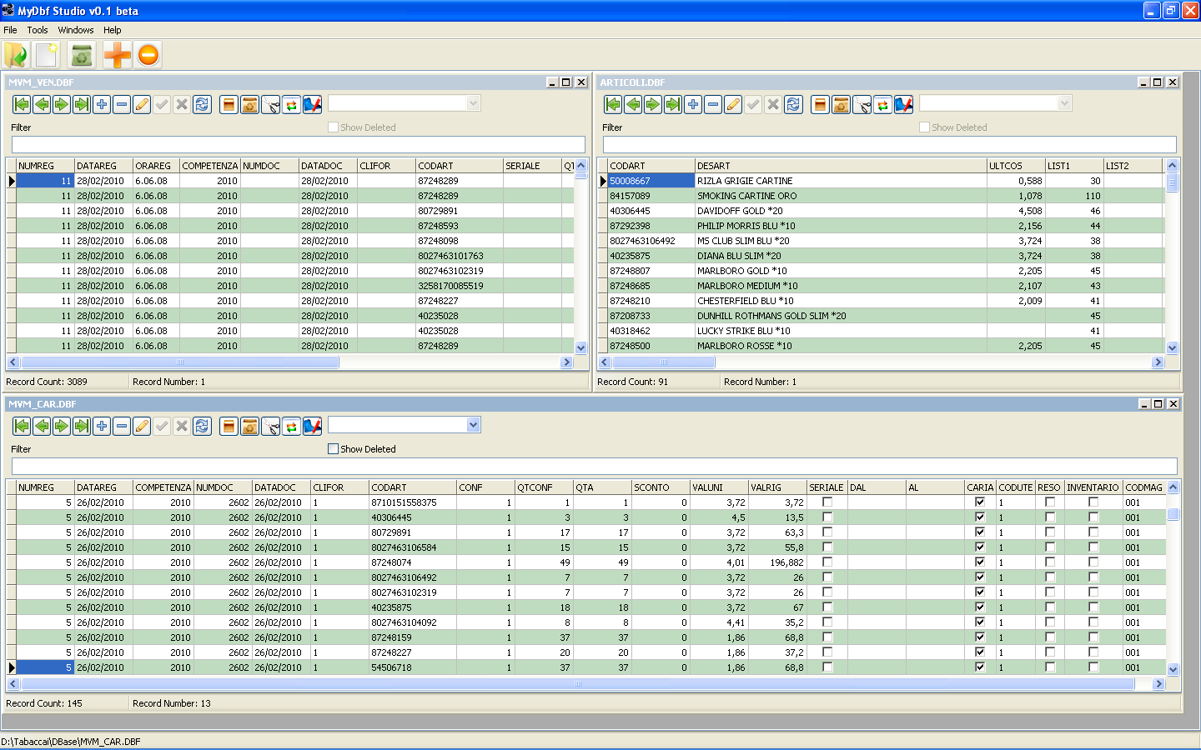Toggle SERIALE checkbox for CODART 8027463104092
The image size is (1201, 750).
click(827, 622)
